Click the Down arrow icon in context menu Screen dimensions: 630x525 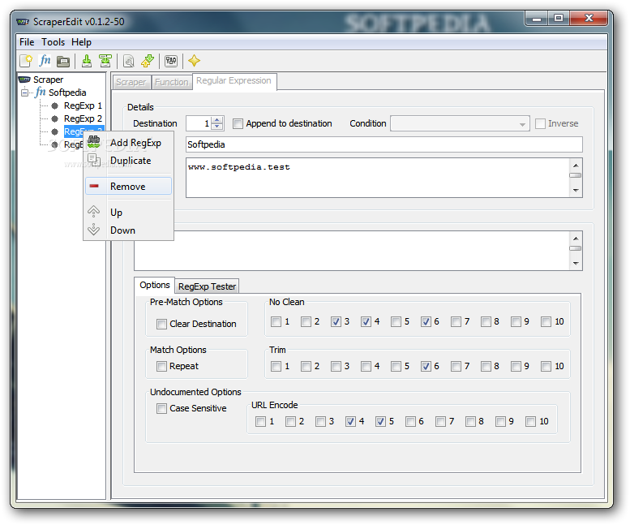click(x=93, y=230)
